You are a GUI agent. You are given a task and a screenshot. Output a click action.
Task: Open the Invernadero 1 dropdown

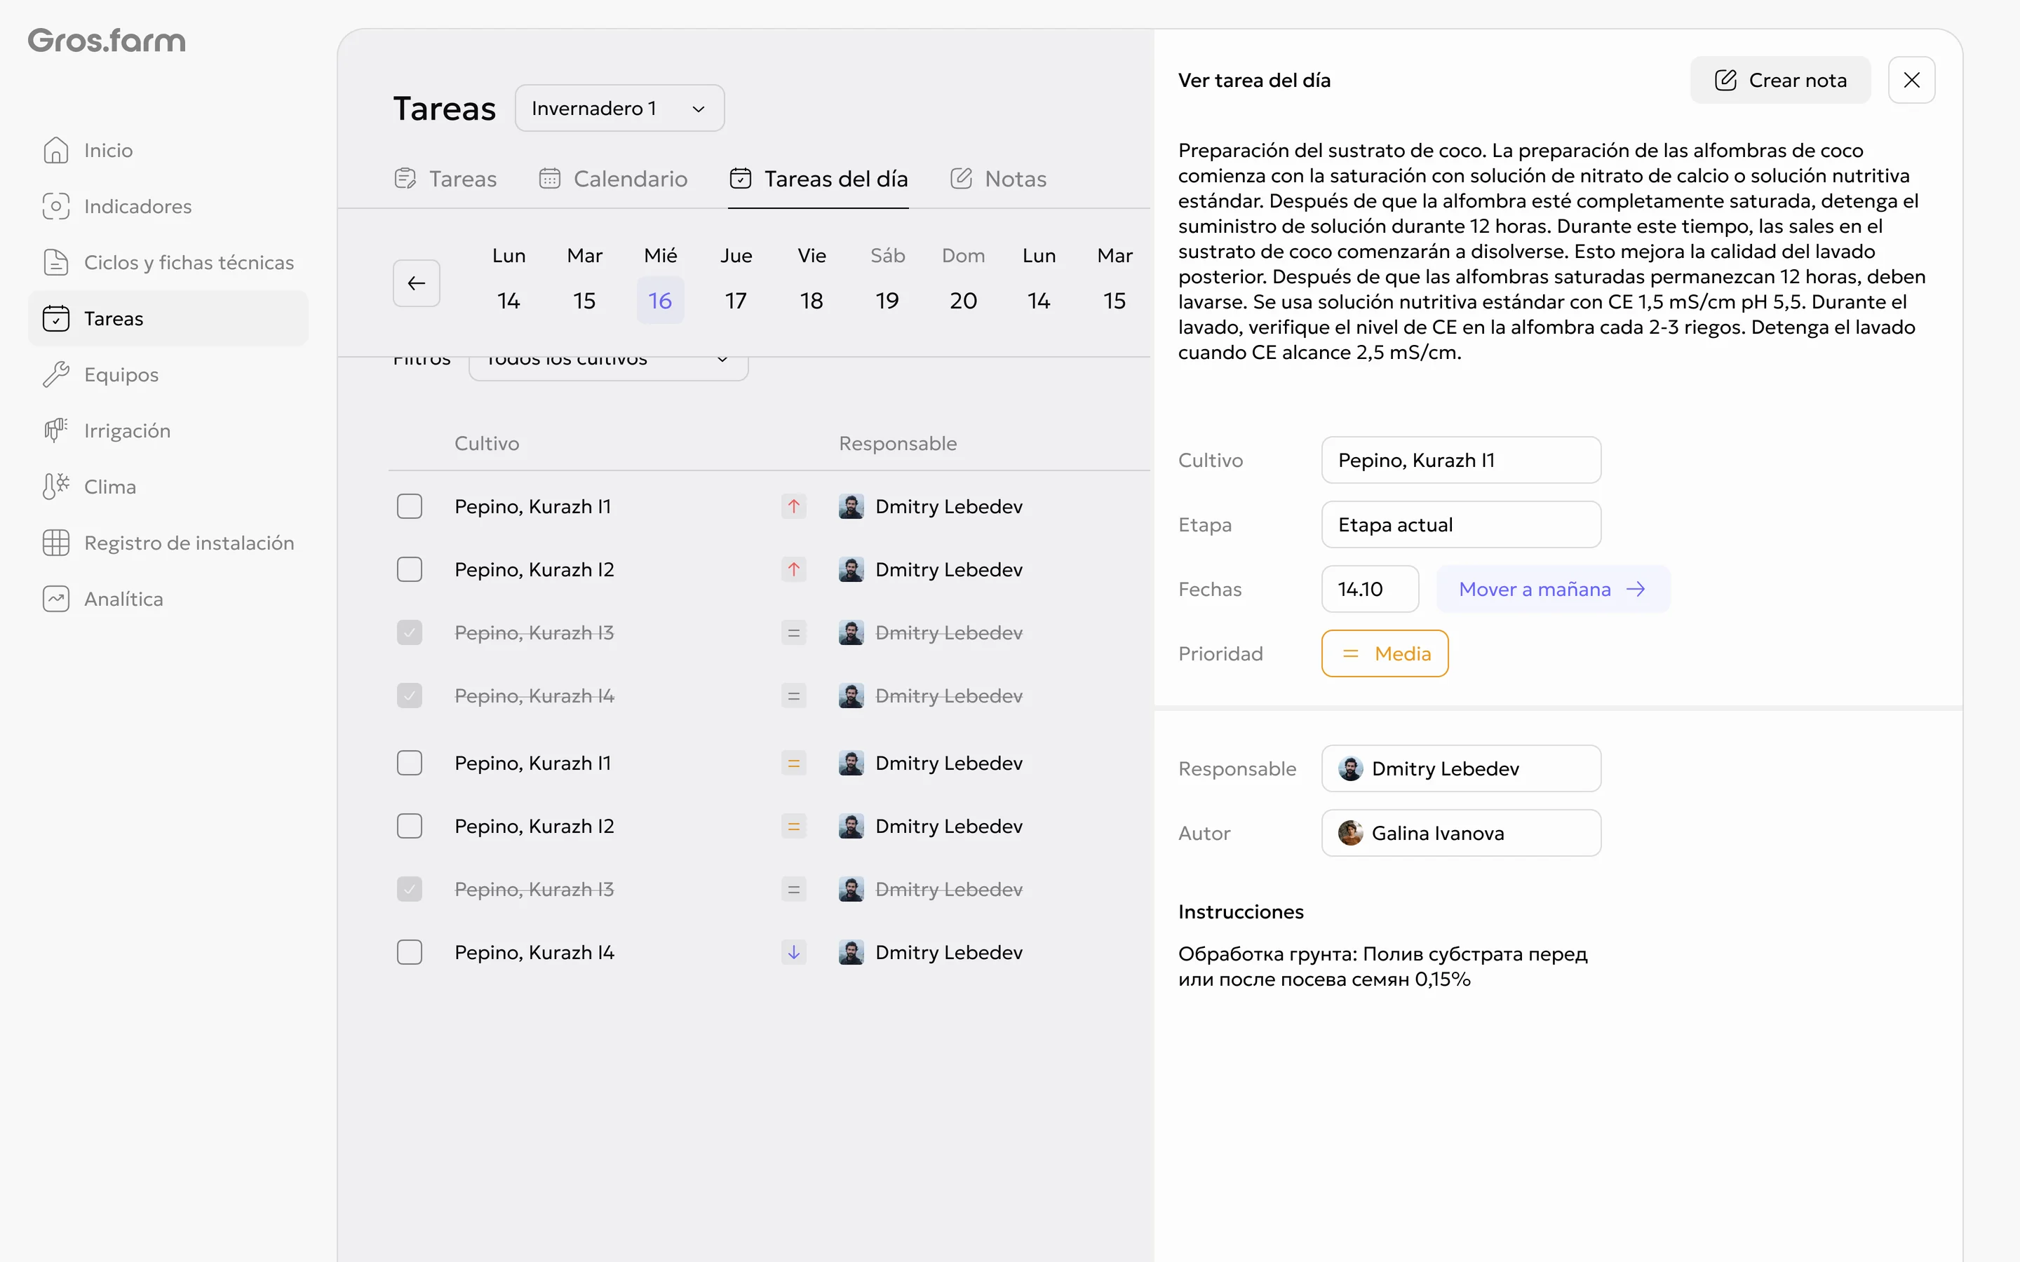click(x=619, y=109)
